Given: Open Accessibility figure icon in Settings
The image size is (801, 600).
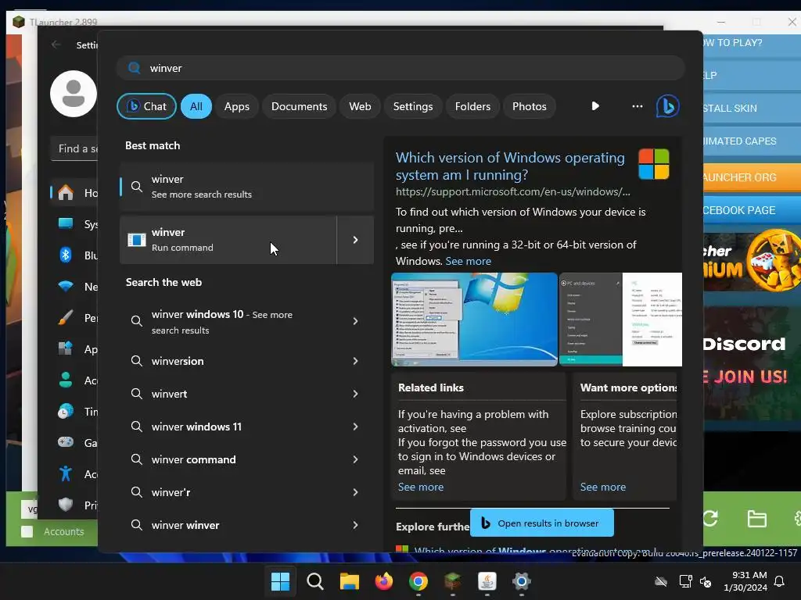Looking at the screenshot, I should [66, 473].
